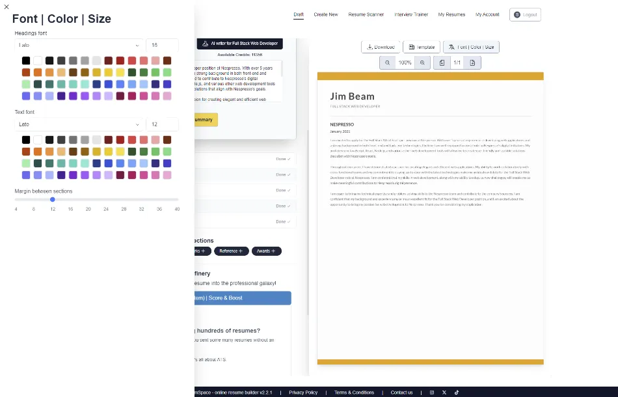Click the Download button
The height and width of the screenshot is (397, 618).
(x=381, y=47)
